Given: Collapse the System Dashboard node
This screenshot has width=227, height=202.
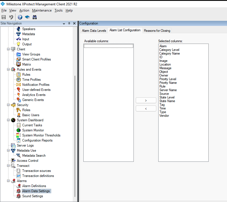Looking at the screenshot, I should pos(8,120).
